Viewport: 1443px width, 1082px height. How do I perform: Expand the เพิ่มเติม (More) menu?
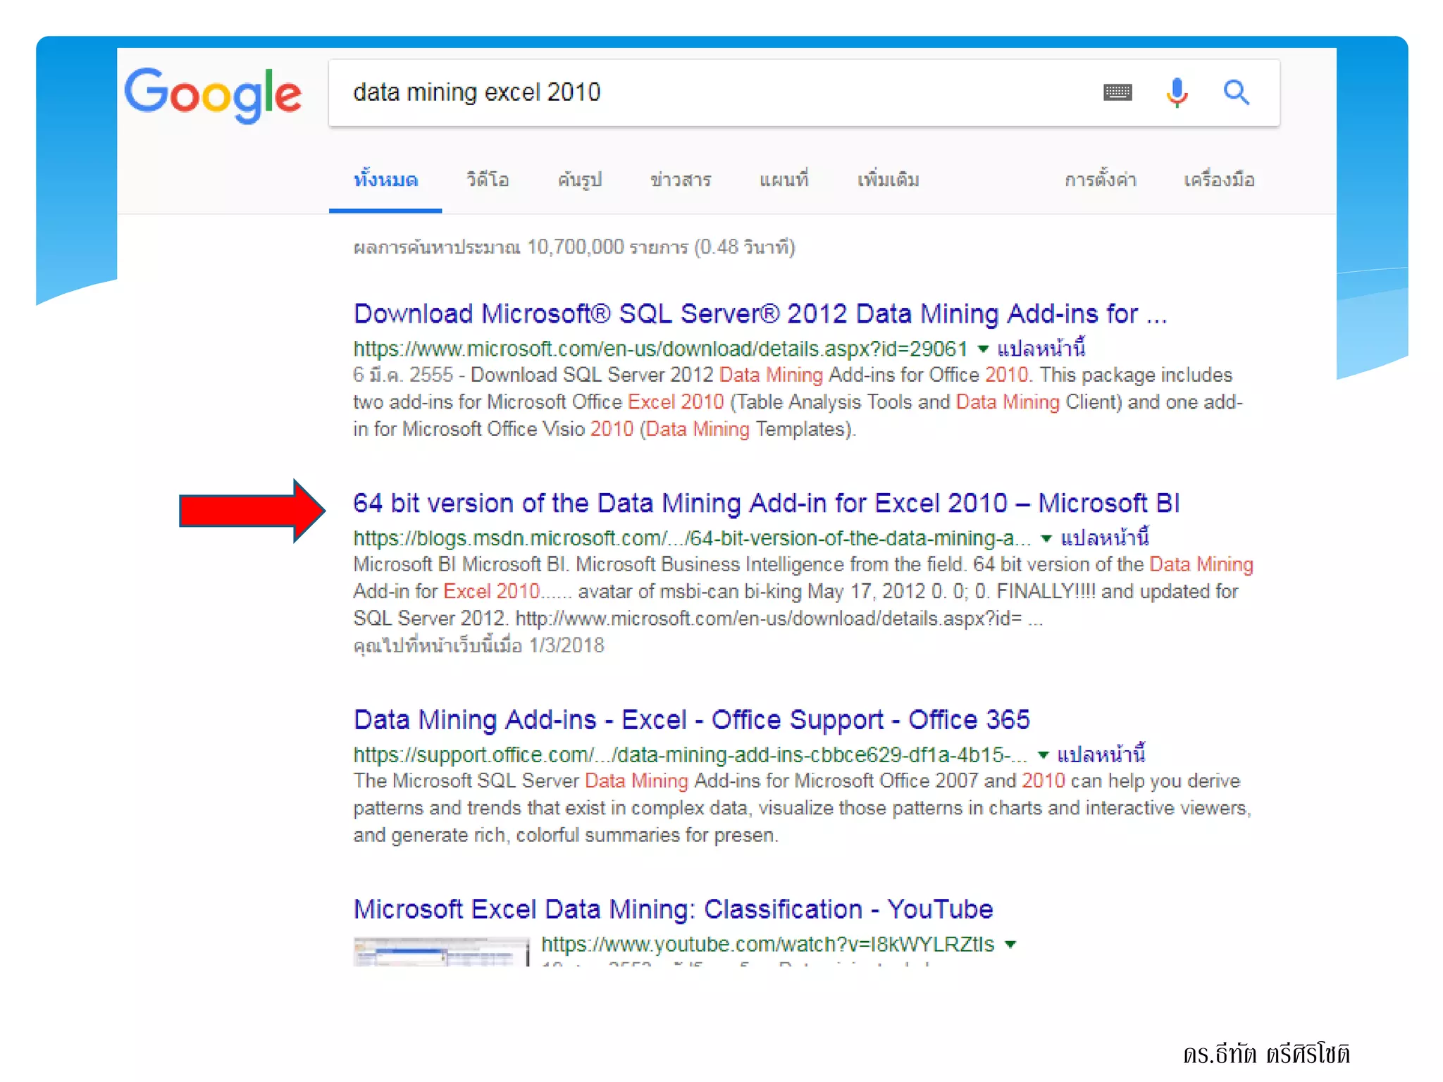pyautogui.click(x=888, y=180)
